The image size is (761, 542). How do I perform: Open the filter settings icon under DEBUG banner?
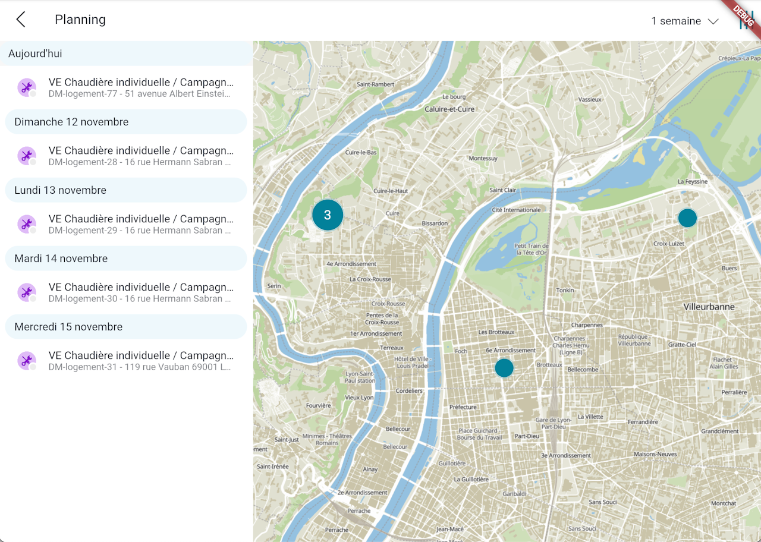point(745,22)
